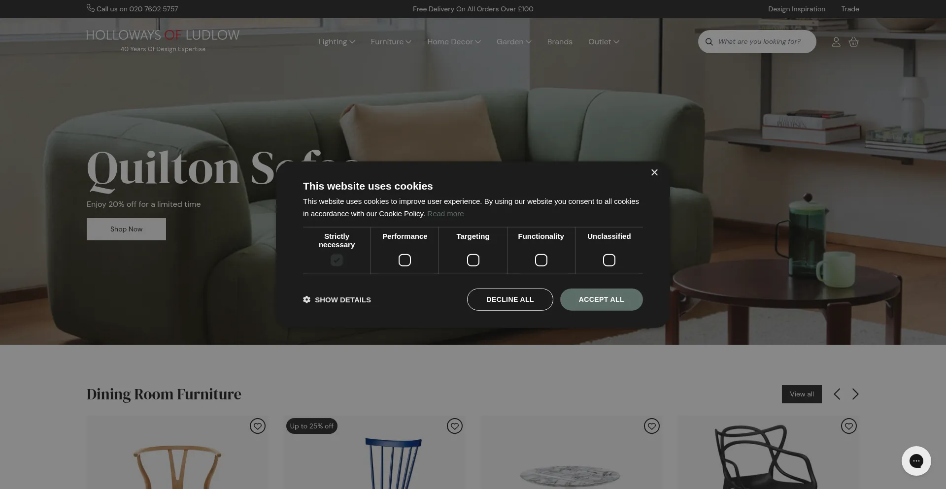
Task: Enable the Performance cookies checkbox
Action: (x=405, y=260)
